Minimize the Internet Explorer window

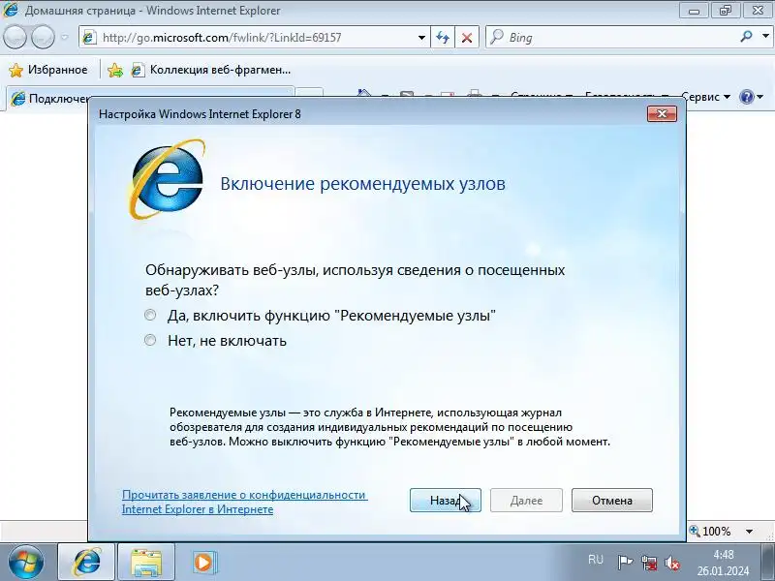click(x=694, y=11)
